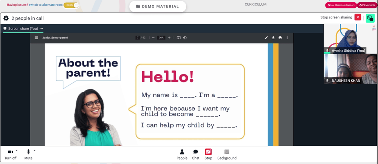Click the red Stop sharing icon in bottom bar
The height and width of the screenshot is (164, 378).
(x=208, y=152)
